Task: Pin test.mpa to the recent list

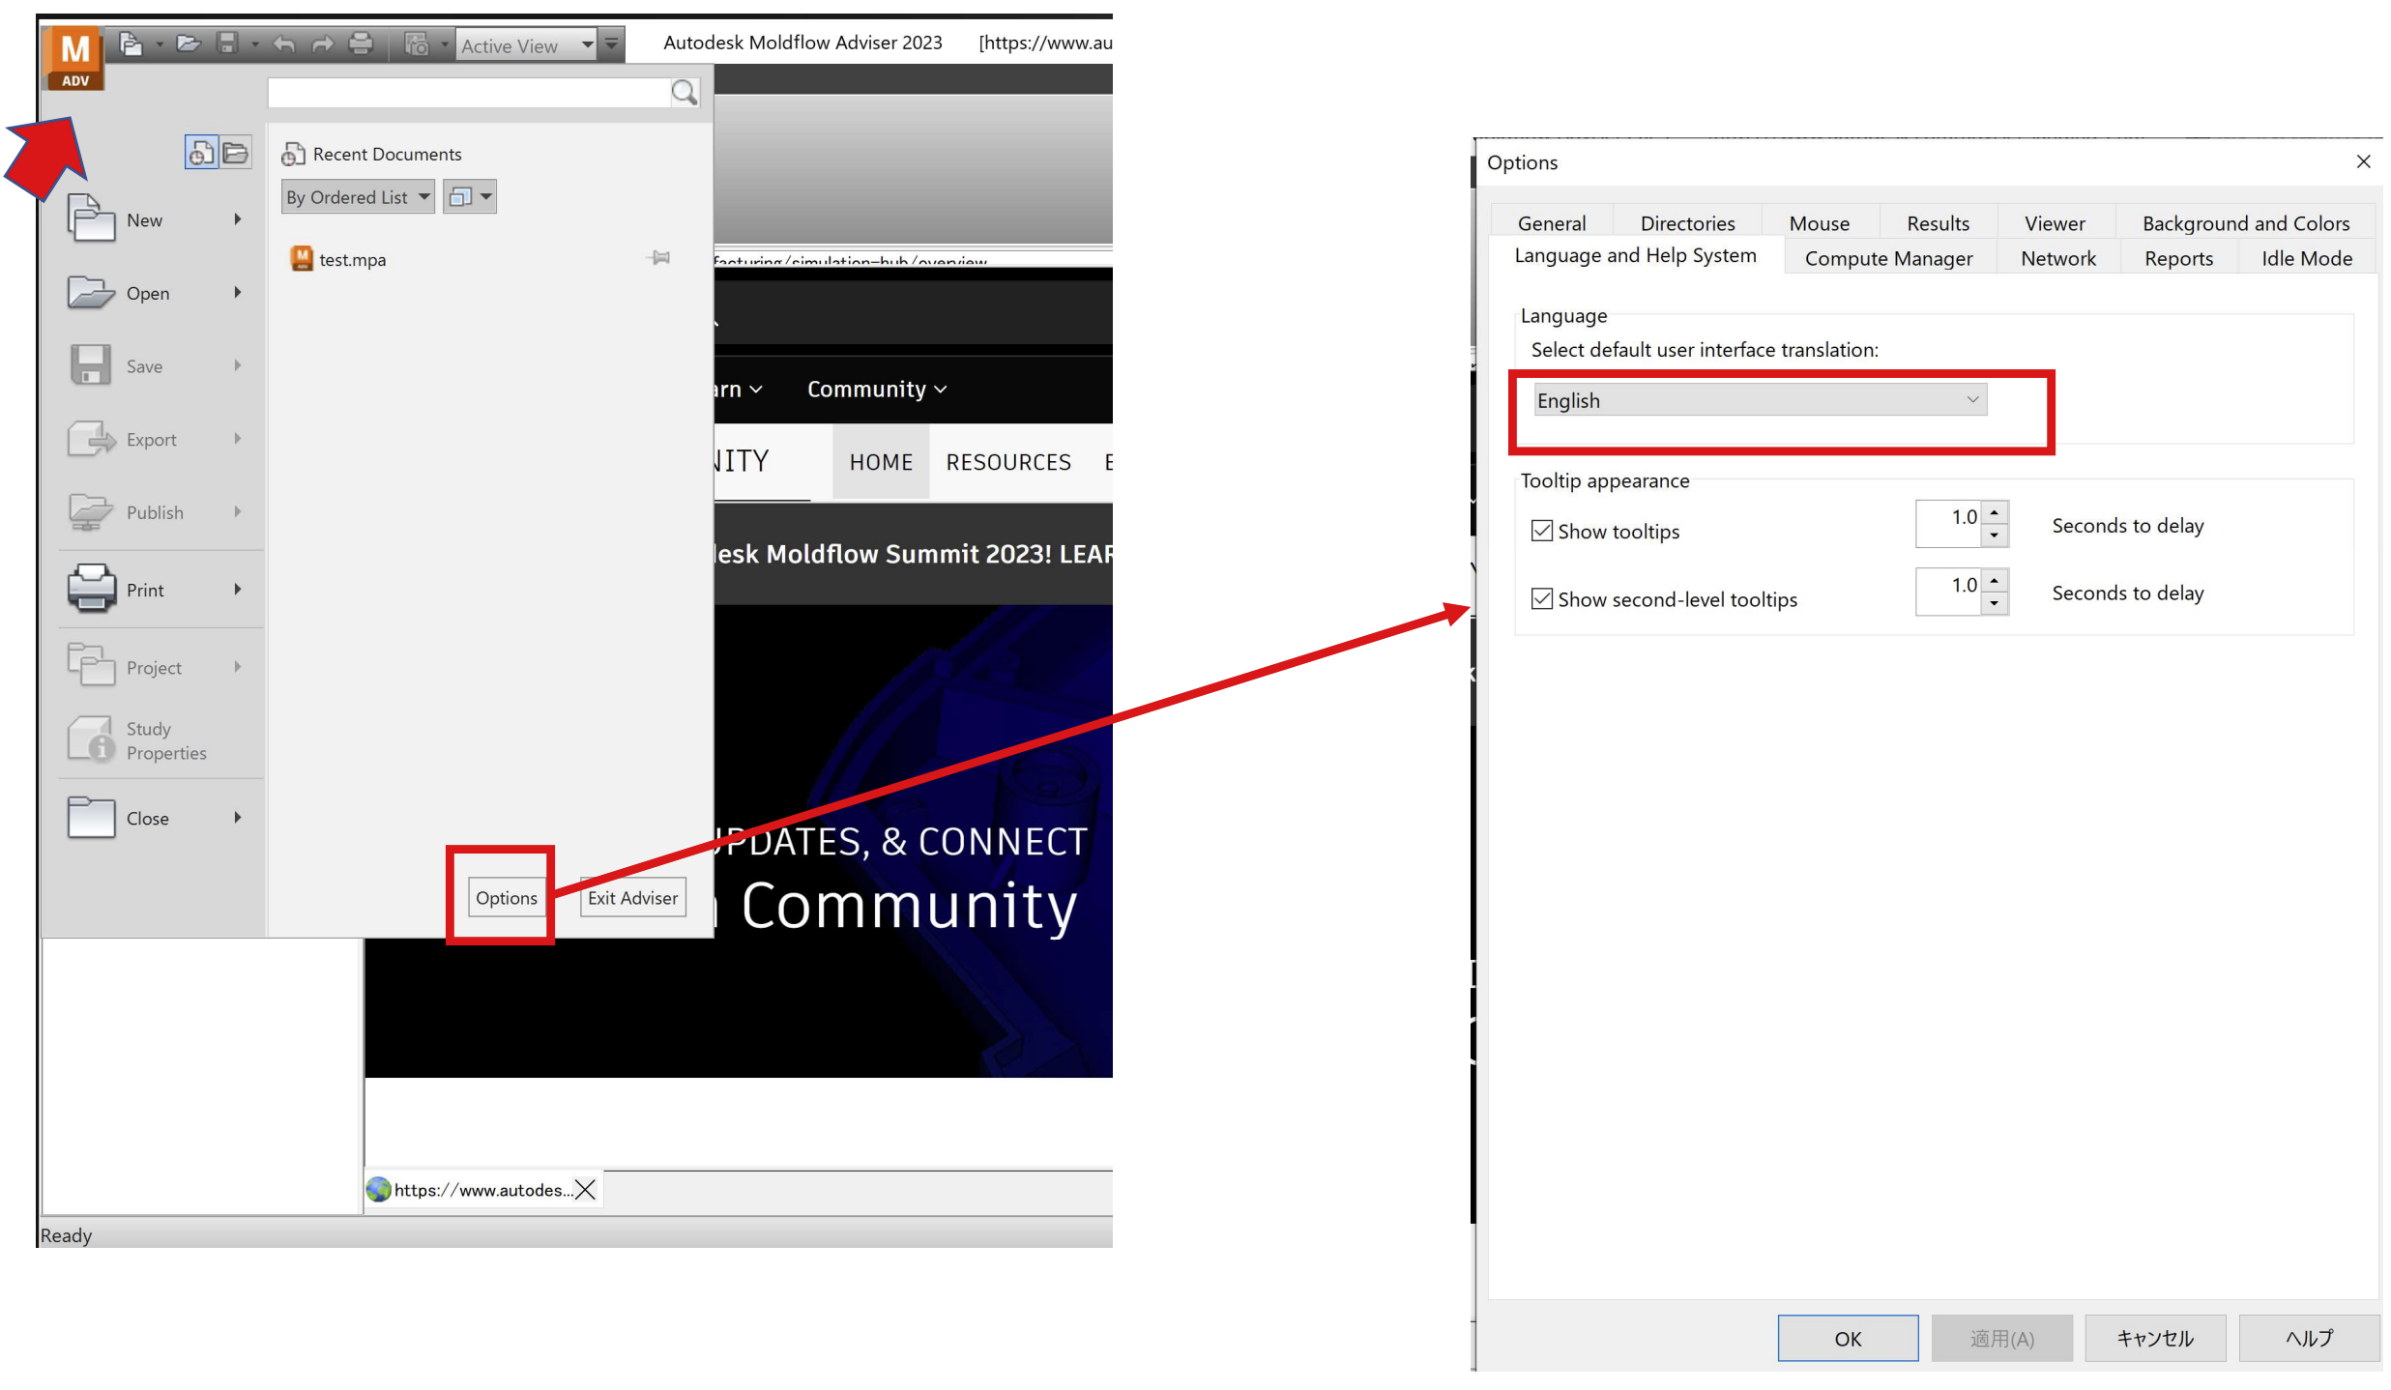Action: coord(660,258)
